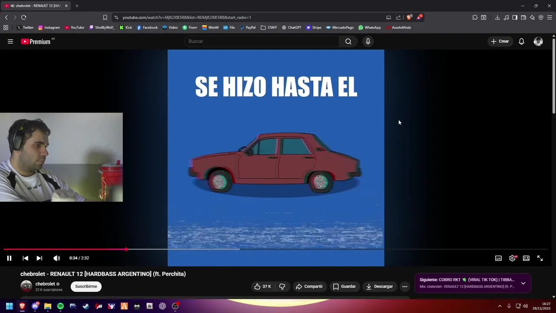
Task: Bookmark this page with the bookmark icon
Action: coord(105,17)
